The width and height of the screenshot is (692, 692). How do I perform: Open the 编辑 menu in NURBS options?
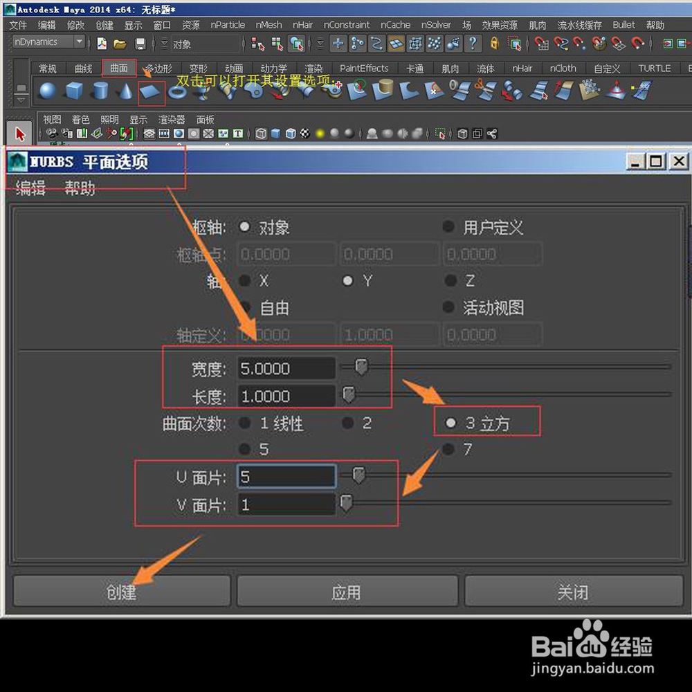(x=30, y=188)
